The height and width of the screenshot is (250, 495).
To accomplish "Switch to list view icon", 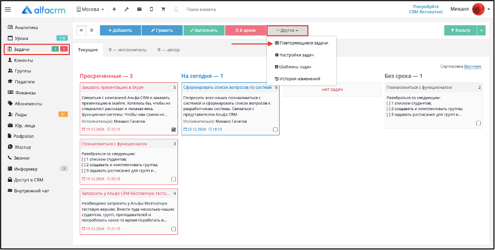I will pyautogui.click(x=92, y=31).
